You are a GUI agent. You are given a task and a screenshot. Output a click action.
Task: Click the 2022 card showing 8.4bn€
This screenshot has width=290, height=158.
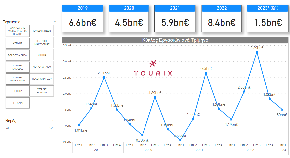tap(222, 23)
